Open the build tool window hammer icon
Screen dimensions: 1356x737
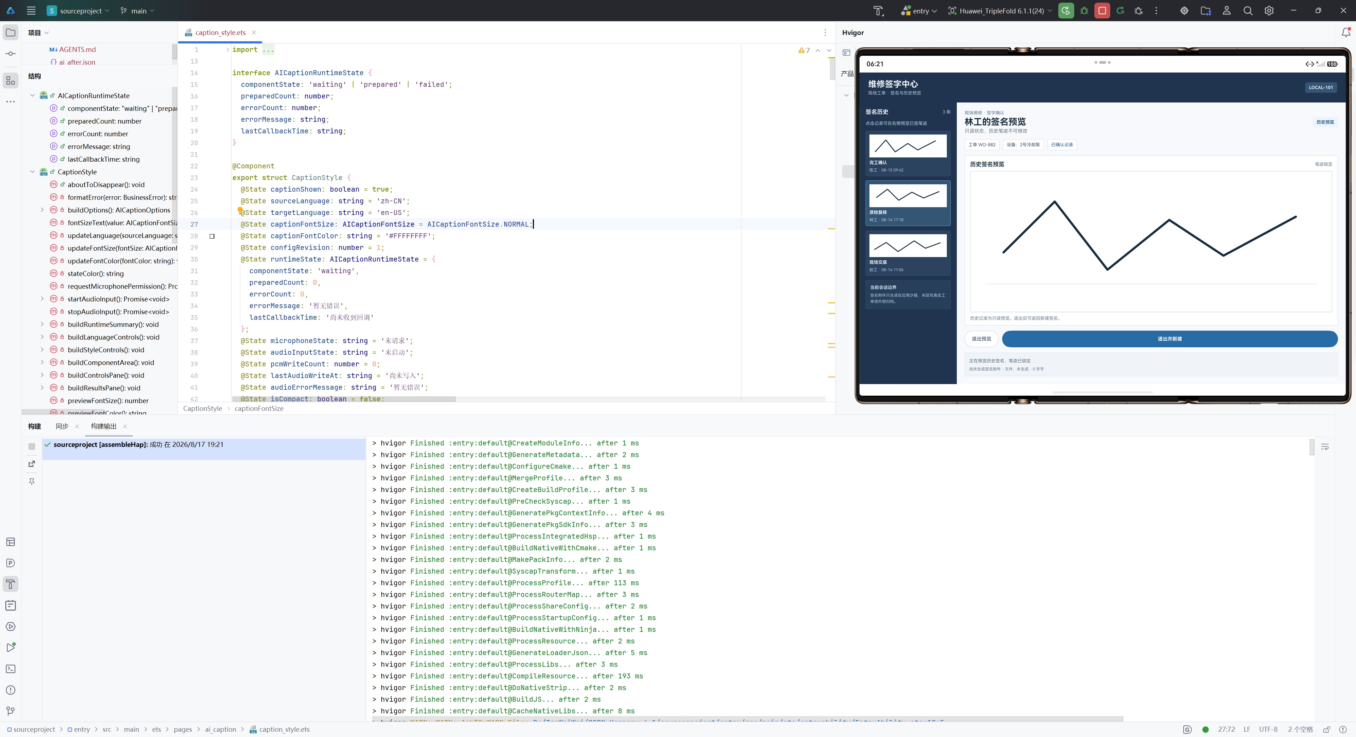pyautogui.click(x=11, y=584)
